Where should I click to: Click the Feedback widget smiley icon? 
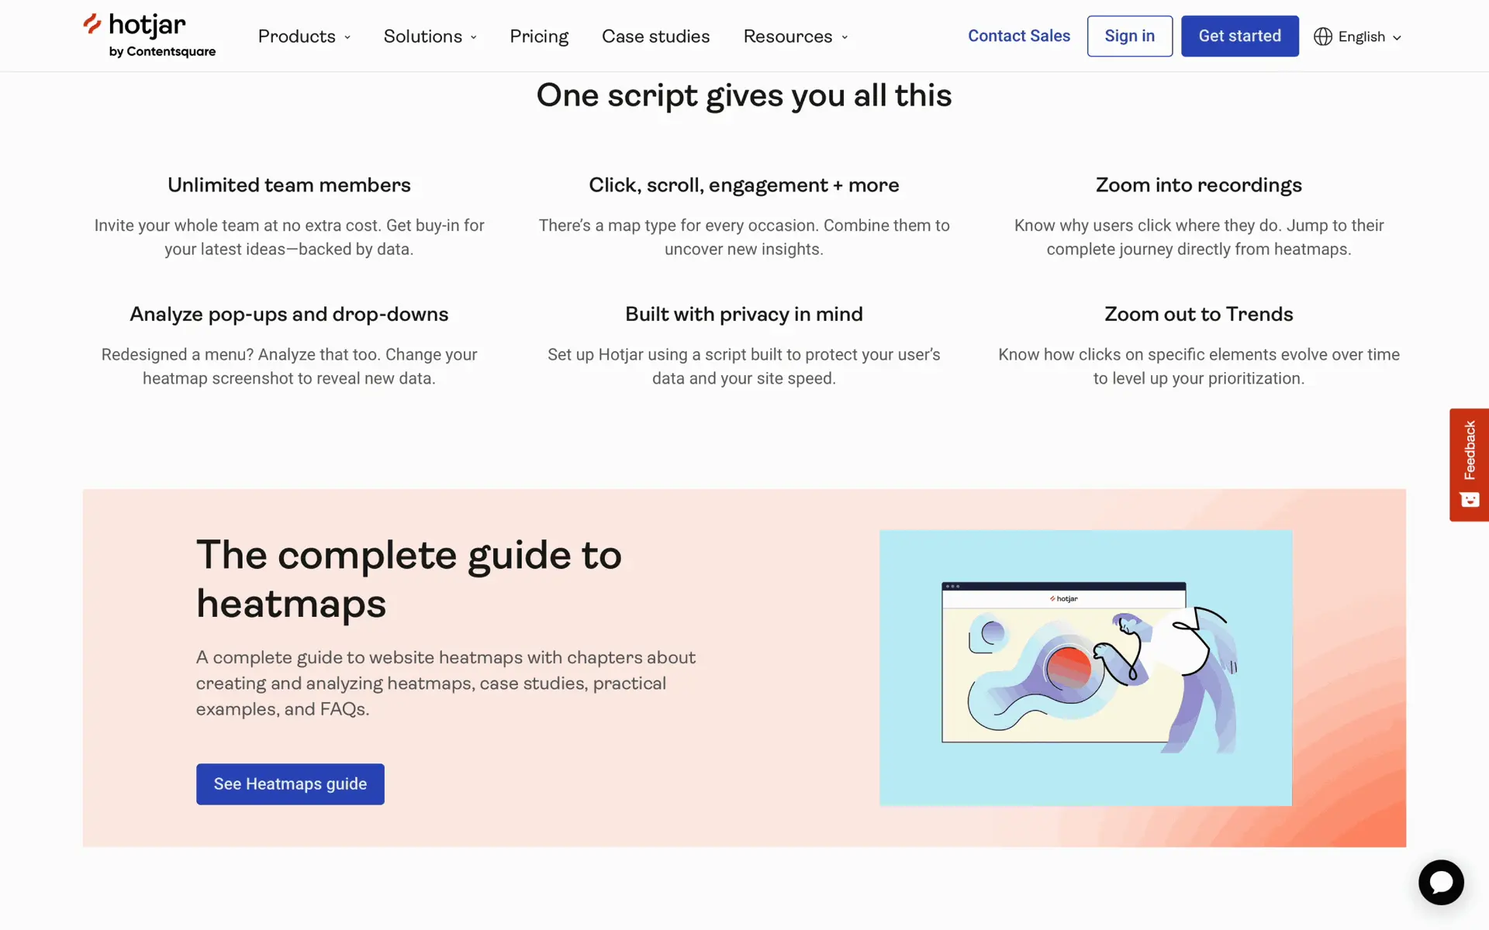[x=1469, y=500]
